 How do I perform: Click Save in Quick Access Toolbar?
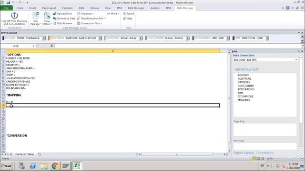(8, 2)
